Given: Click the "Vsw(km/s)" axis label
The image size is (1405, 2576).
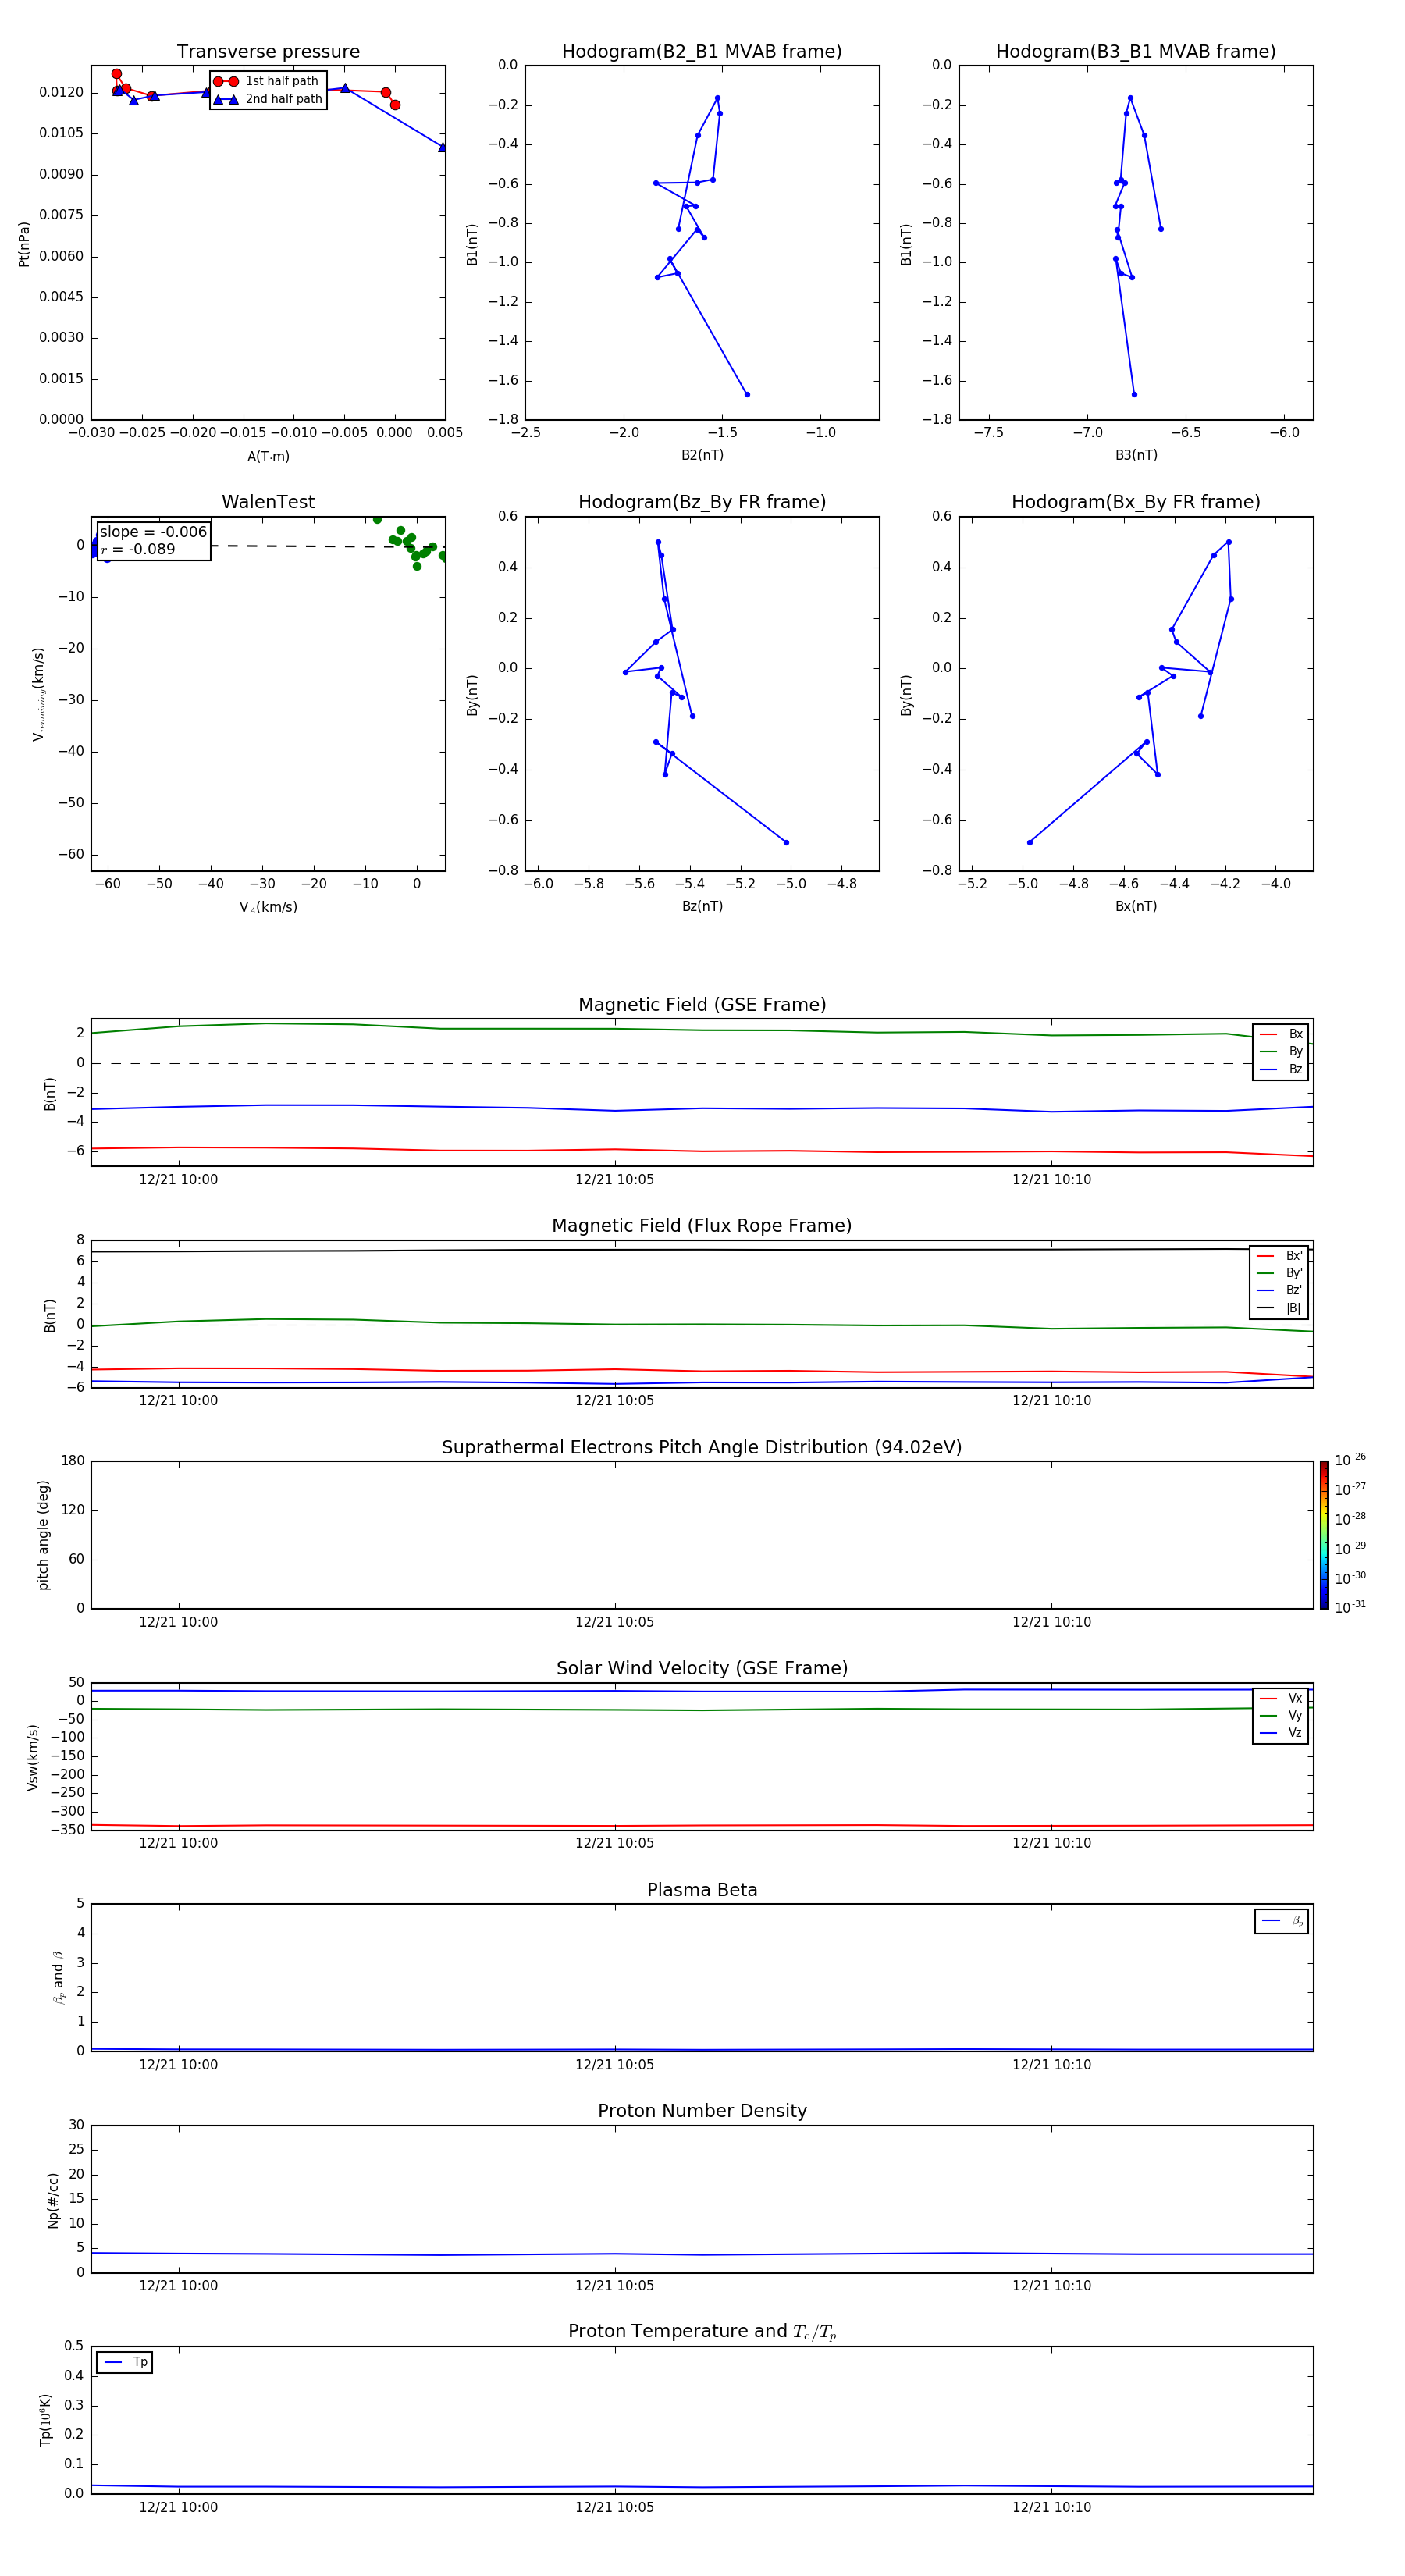Looking at the screenshot, I should pyautogui.click(x=33, y=1757).
